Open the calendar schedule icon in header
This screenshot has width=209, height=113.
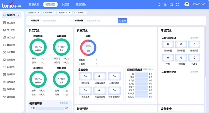(171, 4)
